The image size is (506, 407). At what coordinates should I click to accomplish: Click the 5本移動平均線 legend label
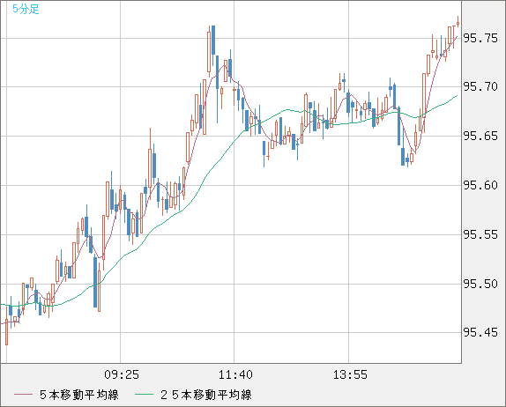tap(79, 395)
